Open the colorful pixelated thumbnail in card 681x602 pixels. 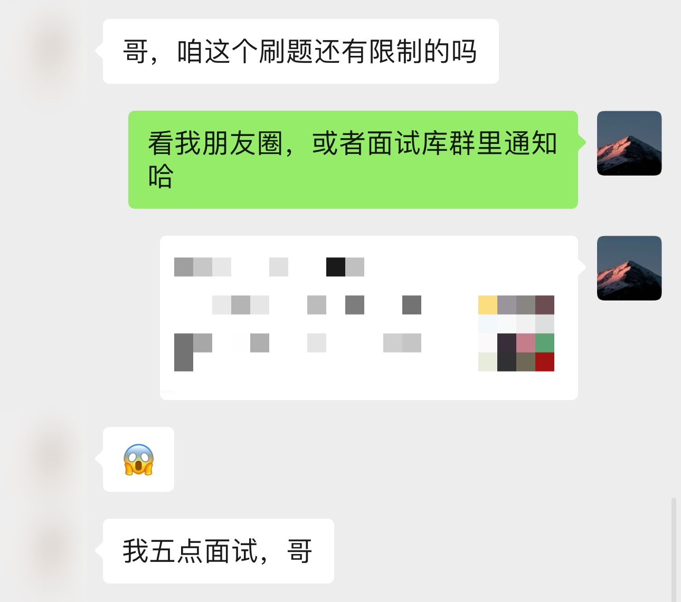(x=516, y=333)
